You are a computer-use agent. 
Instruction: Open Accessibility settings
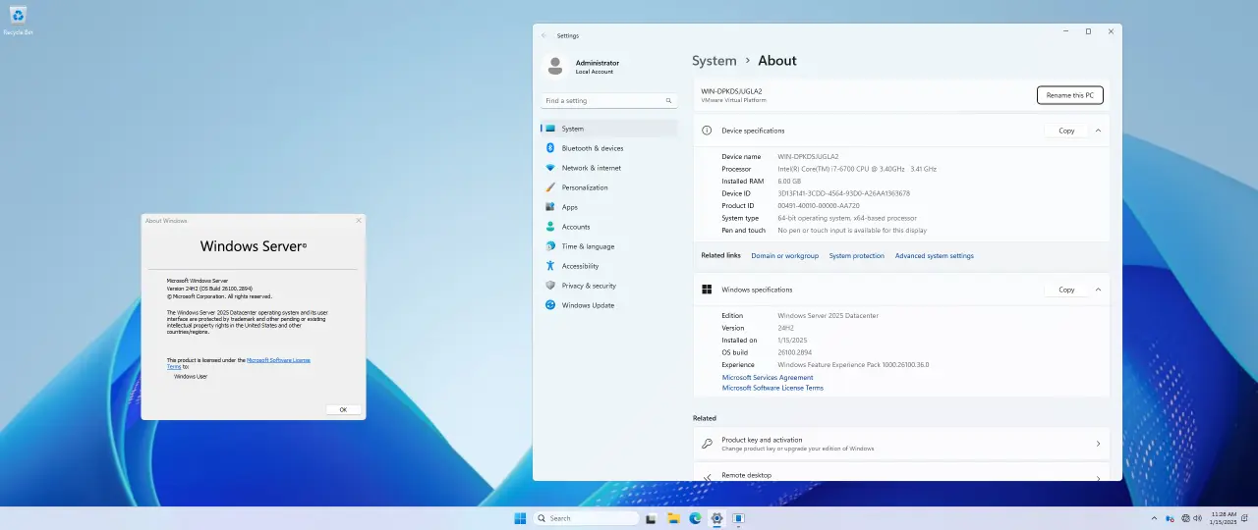[x=608, y=266]
